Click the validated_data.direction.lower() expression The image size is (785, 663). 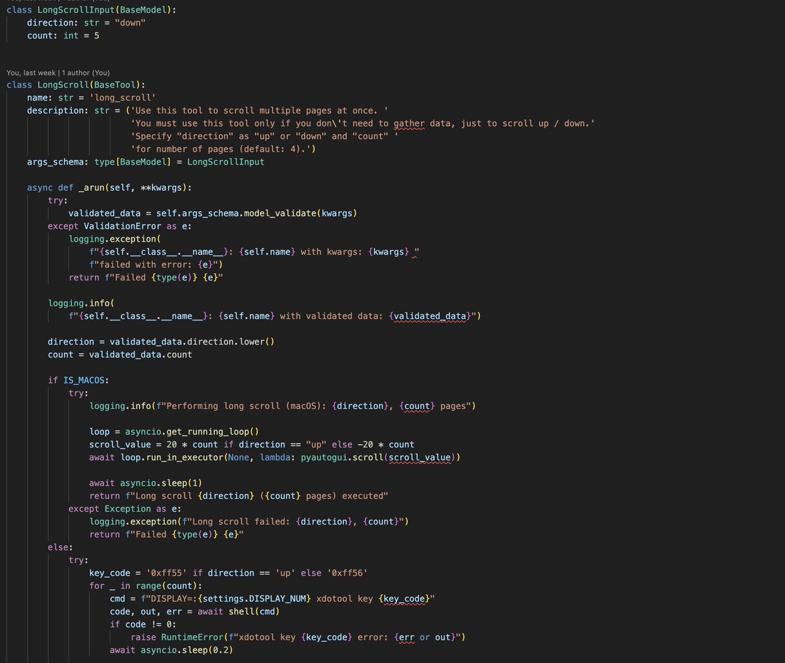click(x=192, y=342)
